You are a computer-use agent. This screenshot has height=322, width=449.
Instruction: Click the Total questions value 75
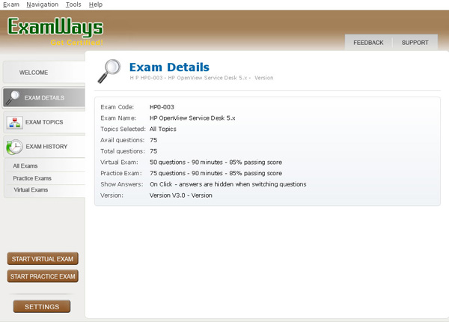click(153, 151)
